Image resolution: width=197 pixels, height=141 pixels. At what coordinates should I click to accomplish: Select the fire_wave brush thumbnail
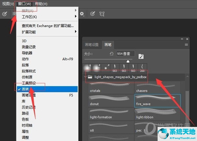pyautogui.click(x=157, y=100)
